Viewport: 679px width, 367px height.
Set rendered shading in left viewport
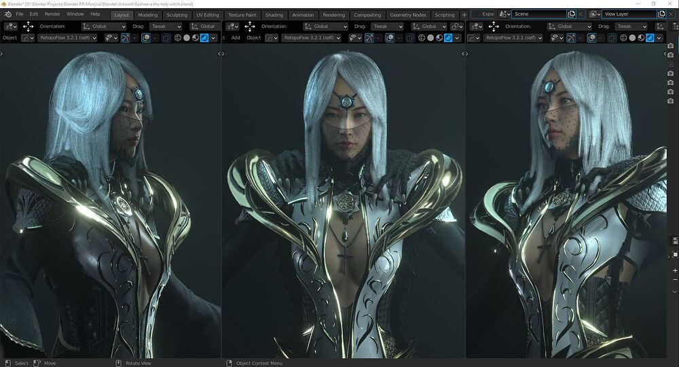[x=204, y=37]
